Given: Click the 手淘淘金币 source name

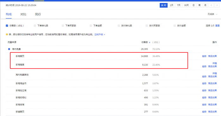Looking at the screenshot, I should point(21,83).
